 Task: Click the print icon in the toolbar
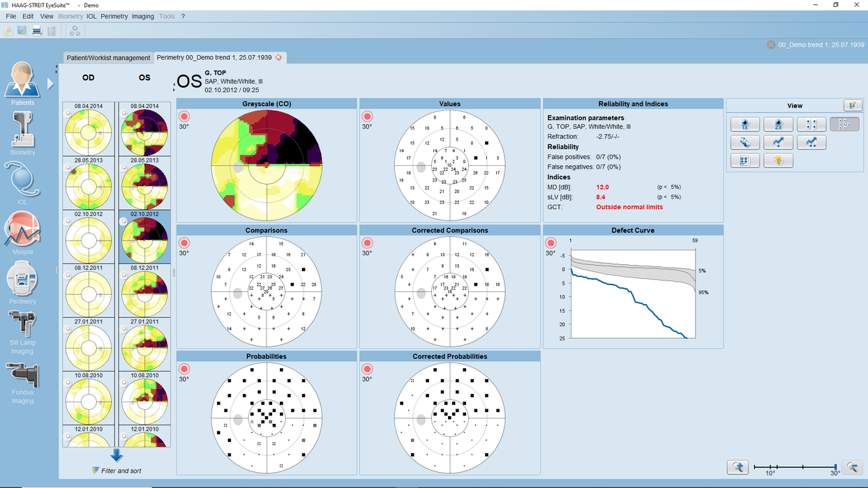point(37,31)
